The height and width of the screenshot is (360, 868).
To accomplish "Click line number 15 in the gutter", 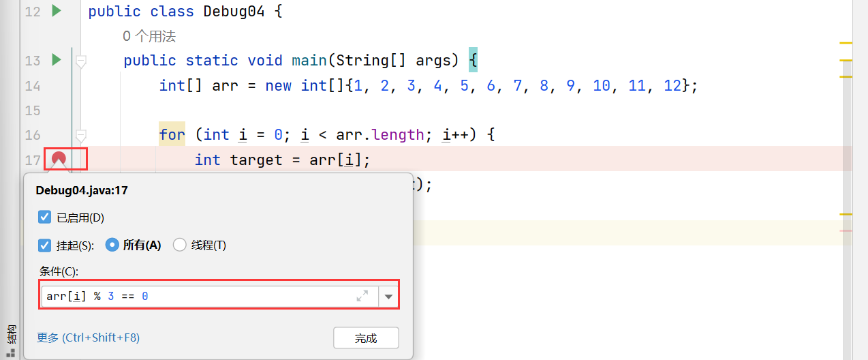I will [33, 110].
